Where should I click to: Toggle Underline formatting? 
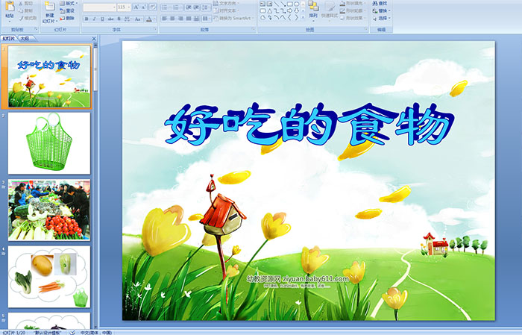(x=102, y=19)
